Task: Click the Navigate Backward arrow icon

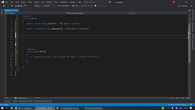Action: [4, 6]
